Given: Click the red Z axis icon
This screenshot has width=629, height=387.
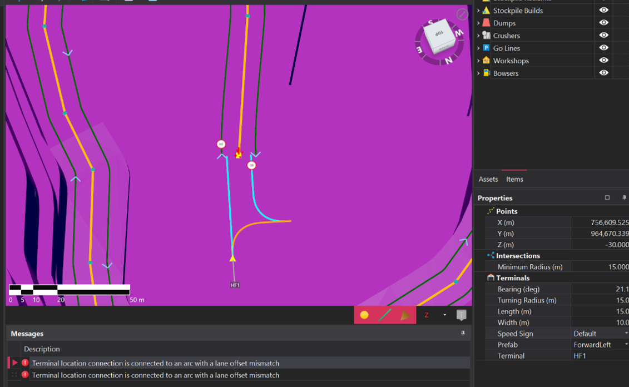Looking at the screenshot, I should pos(427,315).
